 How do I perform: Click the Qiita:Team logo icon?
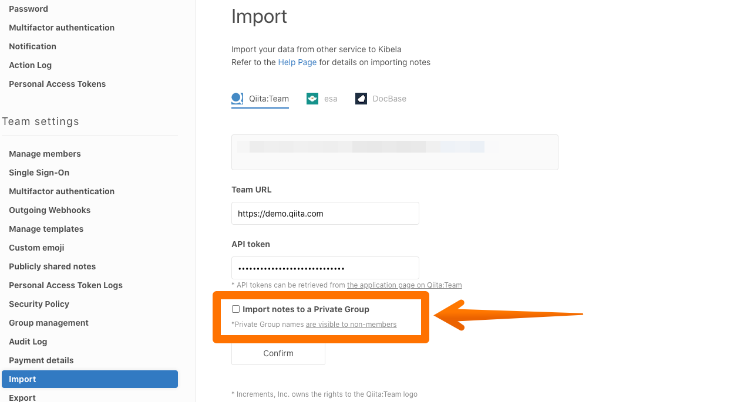[237, 99]
